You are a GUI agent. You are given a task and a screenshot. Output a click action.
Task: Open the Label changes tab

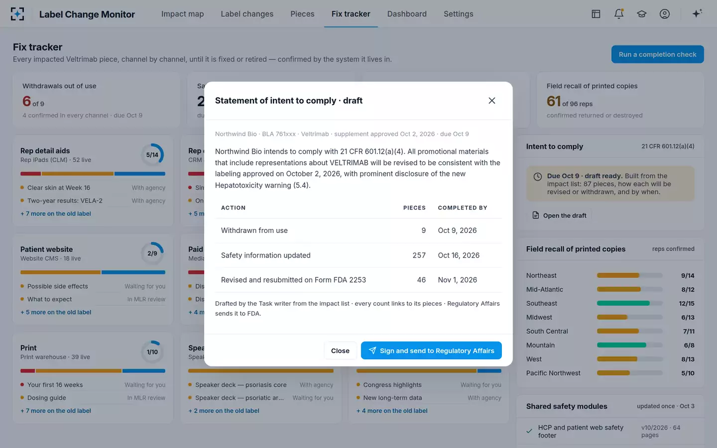(247, 14)
